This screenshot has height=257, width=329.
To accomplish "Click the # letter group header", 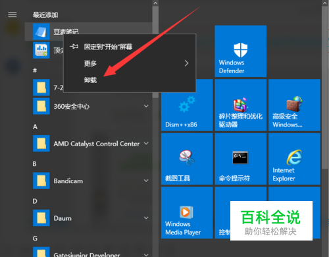I will pos(35,71).
